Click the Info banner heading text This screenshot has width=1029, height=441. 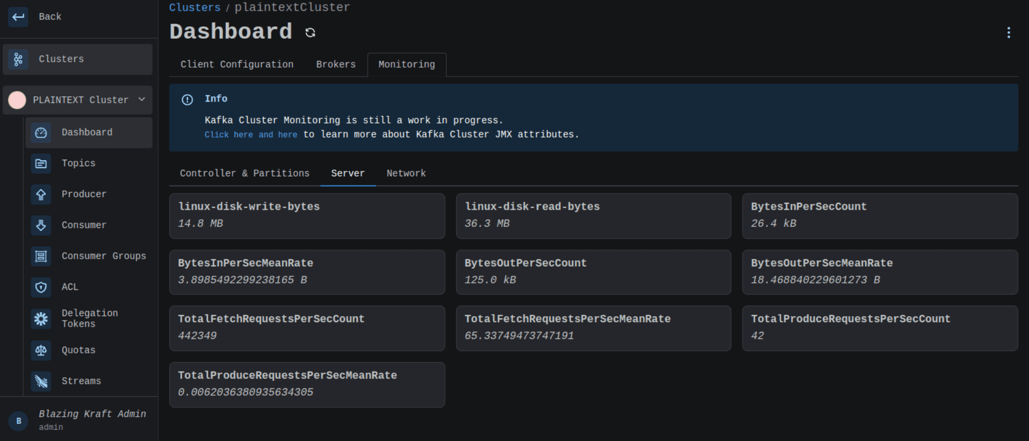(216, 99)
